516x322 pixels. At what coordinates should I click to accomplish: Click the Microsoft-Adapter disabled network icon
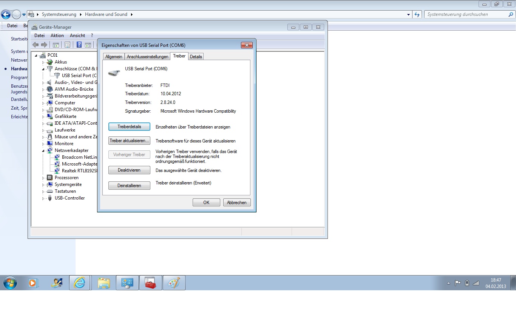(57, 164)
